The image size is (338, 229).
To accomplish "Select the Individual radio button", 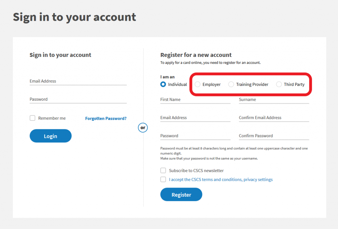I will [x=163, y=84].
